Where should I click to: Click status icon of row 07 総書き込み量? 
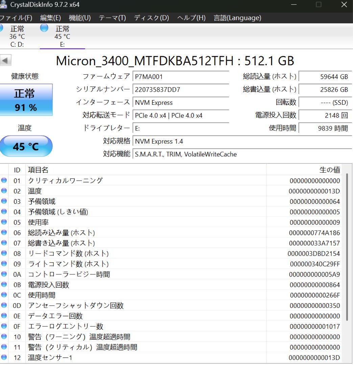click(x=4, y=243)
